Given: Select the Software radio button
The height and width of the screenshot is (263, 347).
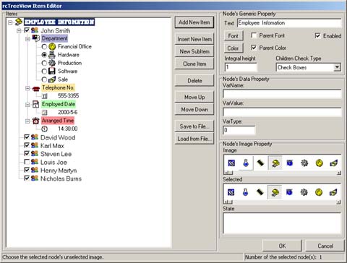Looking at the screenshot, I should click(44, 72).
